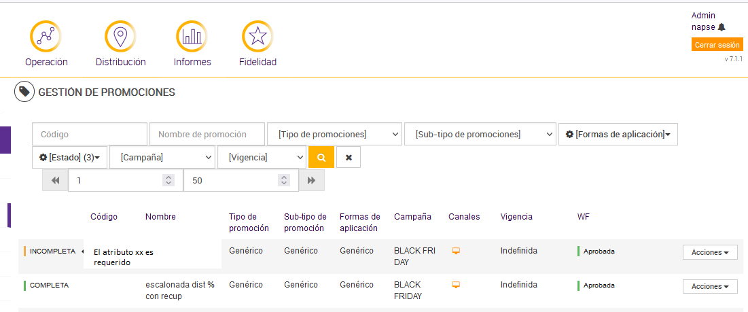
Task: Click the notification bell icon
Action: (722, 27)
